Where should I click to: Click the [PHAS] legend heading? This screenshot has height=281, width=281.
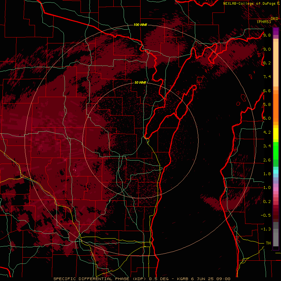(264, 22)
